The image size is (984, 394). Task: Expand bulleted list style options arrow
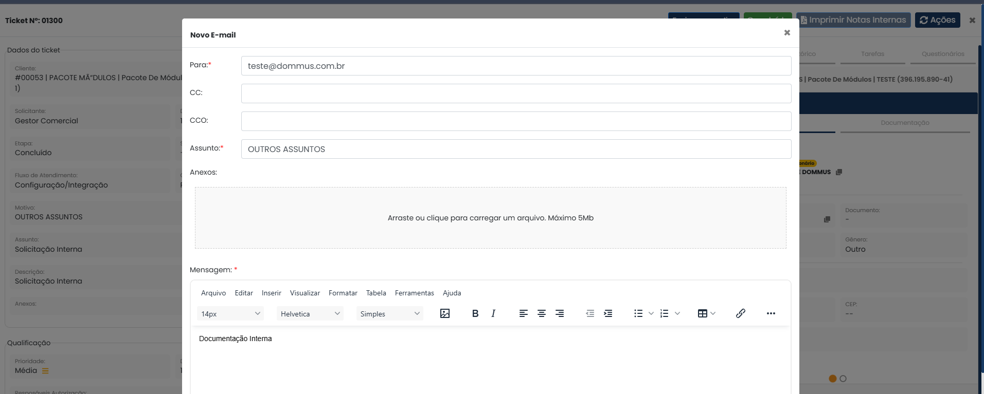[x=651, y=313]
